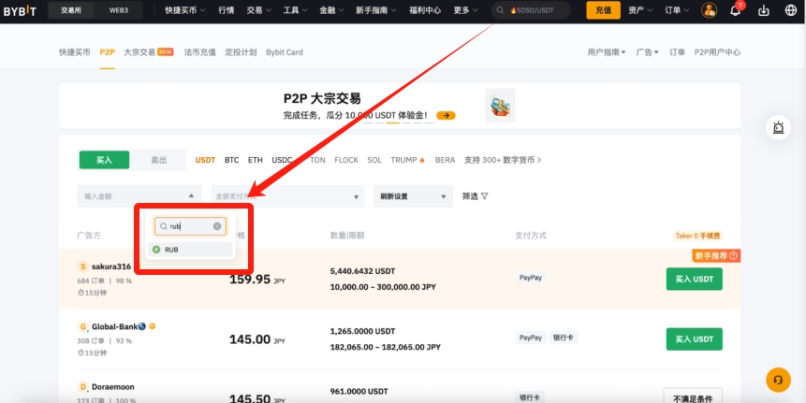Viewport: 806px width, 403px height.
Task: Expand the 快捷买币 top menu
Action: 185,10
